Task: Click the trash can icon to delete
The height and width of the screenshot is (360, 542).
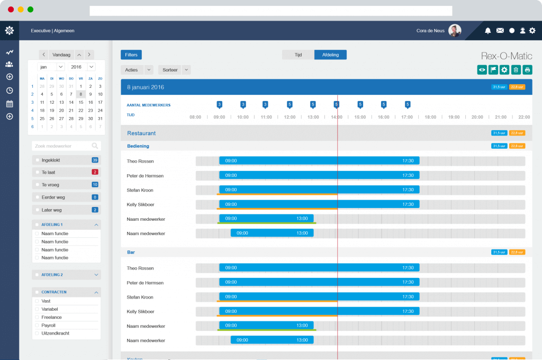Action: click(516, 69)
